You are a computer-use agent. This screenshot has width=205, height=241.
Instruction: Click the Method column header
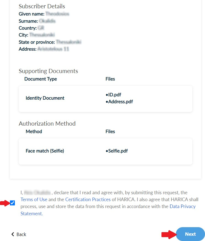click(34, 131)
